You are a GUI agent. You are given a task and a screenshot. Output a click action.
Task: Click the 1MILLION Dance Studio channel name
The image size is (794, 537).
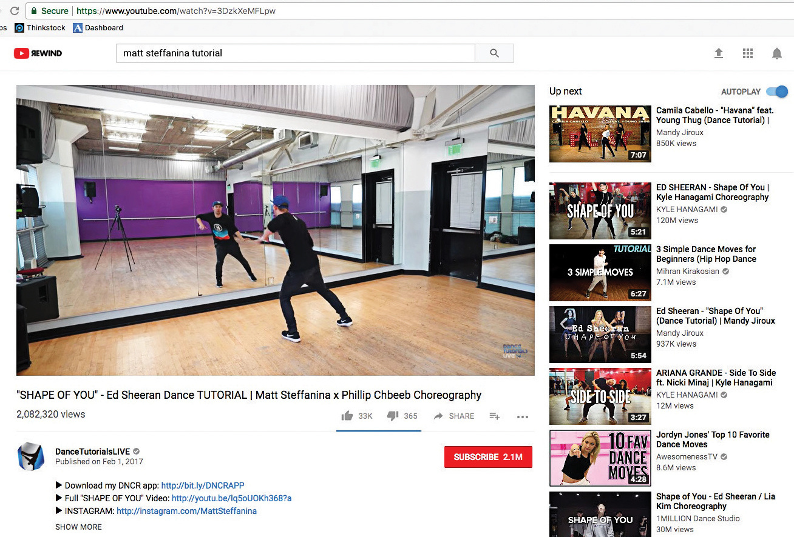(698, 518)
